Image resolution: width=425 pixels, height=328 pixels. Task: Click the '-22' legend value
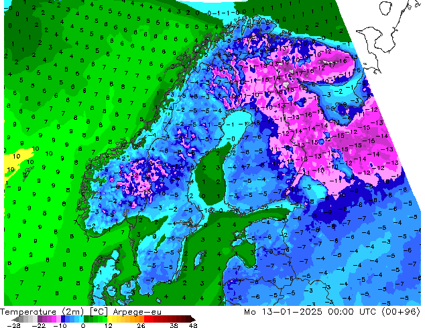coord(38,325)
